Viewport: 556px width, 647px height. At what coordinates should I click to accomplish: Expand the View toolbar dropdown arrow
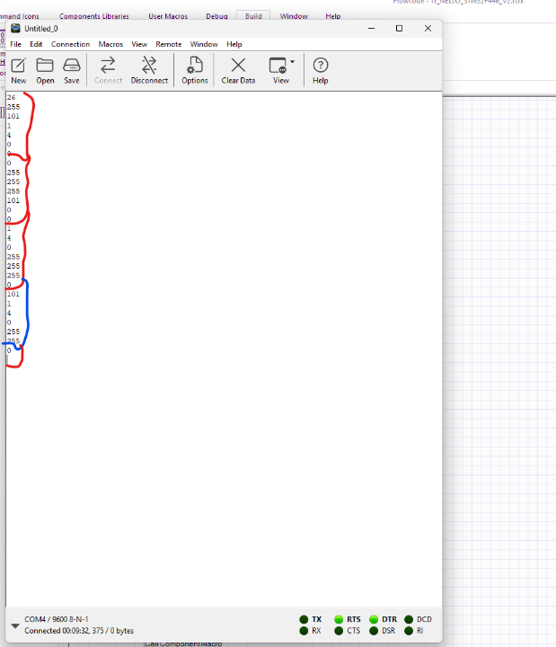(x=293, y=62)
